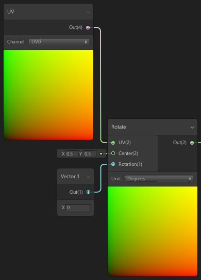Collapse the UV node preview chevron

point(88,12)
